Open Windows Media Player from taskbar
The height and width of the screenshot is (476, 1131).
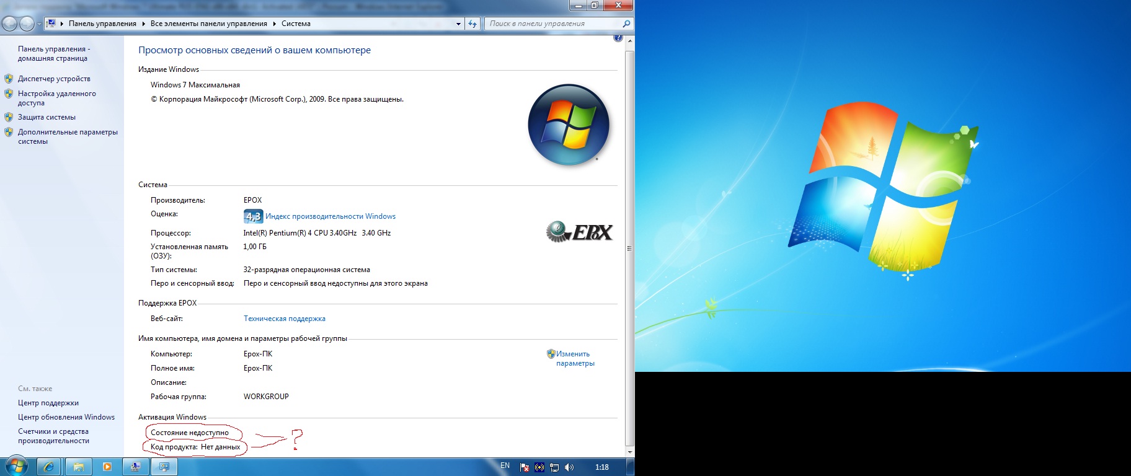click(107, 467)
